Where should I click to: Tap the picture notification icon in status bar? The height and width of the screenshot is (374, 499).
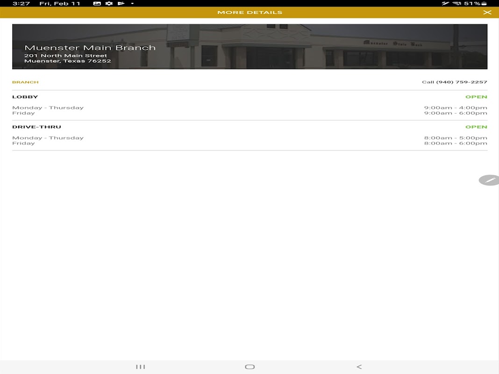[97, 3]
